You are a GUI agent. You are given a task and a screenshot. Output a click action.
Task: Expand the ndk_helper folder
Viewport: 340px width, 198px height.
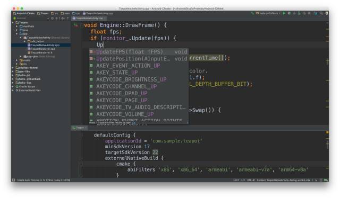(24, 41)
